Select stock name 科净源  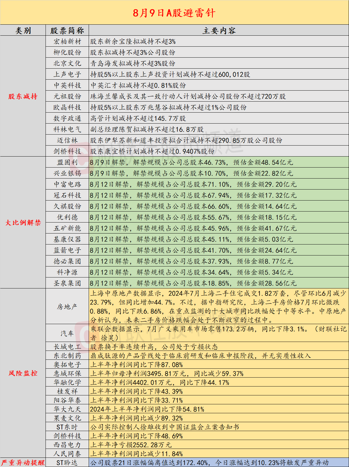[x=67, y=272]
